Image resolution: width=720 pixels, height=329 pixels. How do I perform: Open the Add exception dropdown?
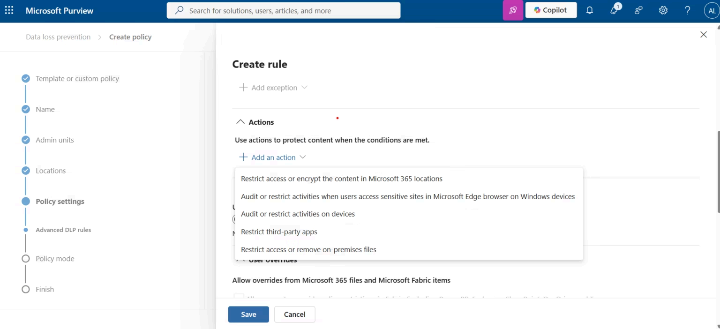pos(273,88)
